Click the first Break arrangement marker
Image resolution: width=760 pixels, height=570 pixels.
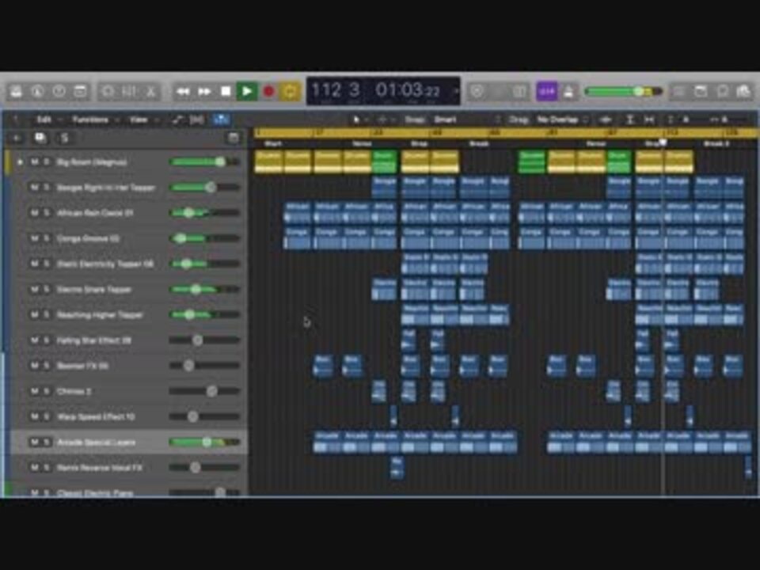click(479, 143)
